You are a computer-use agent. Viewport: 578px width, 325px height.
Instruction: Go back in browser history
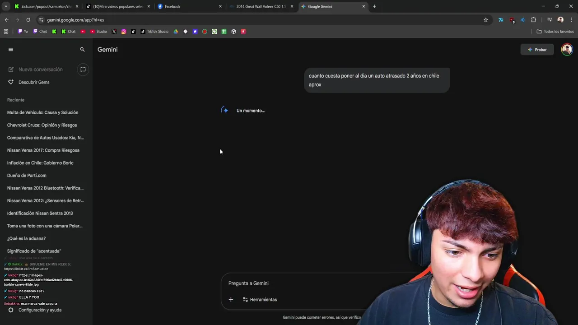pyautogui.click(x=6, y=20)
